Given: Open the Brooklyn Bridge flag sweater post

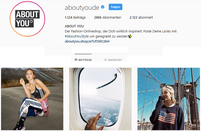Looking at the screenshot, I should 169,99.
